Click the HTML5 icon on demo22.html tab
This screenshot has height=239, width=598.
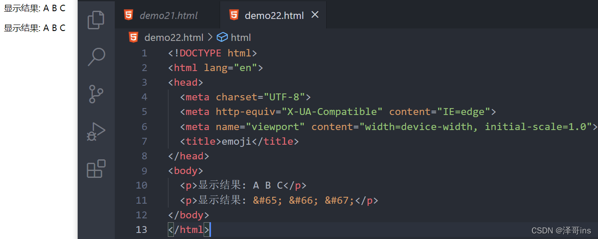(234, 15)
